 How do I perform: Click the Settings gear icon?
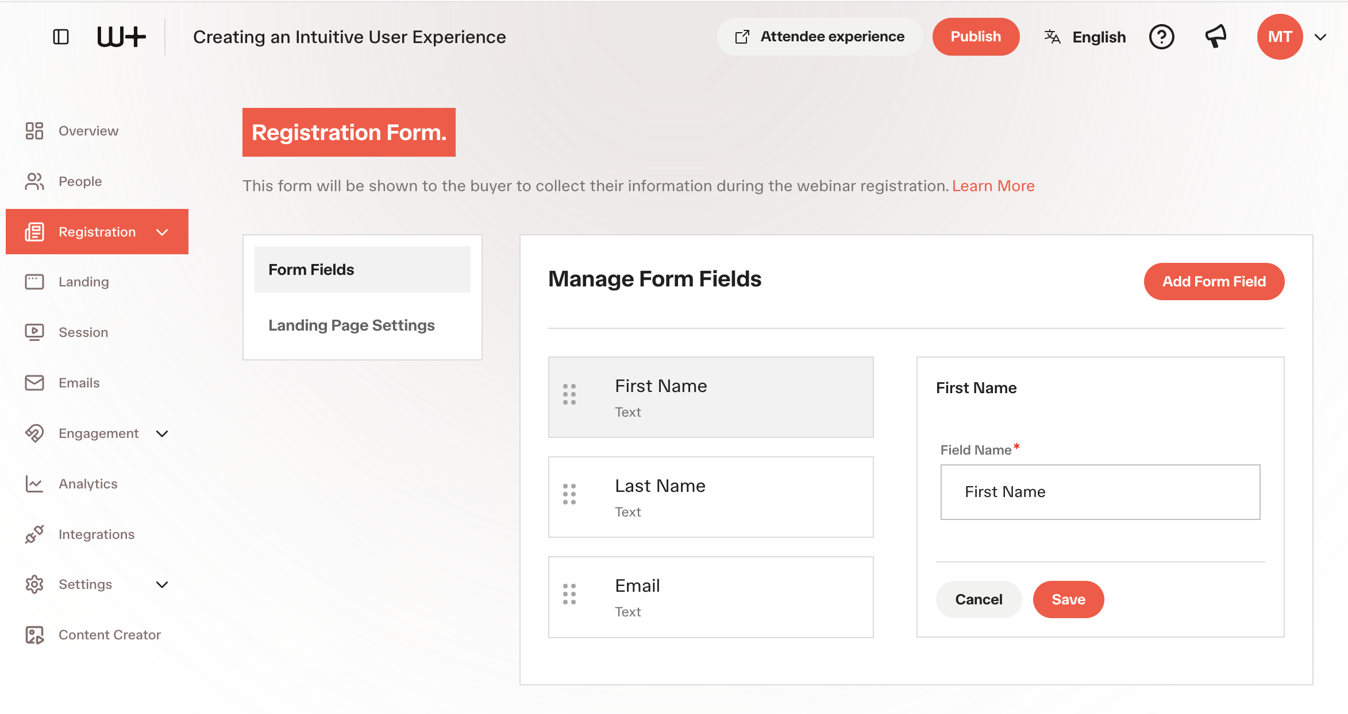(34, 584)
